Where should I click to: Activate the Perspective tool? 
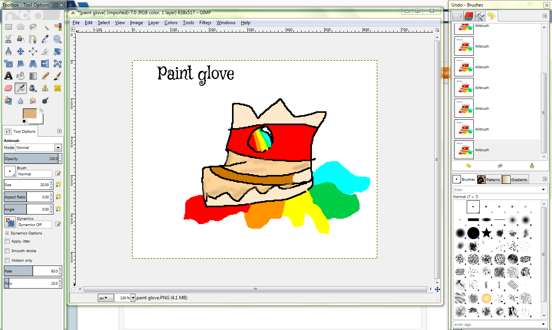tap(33, 64)
